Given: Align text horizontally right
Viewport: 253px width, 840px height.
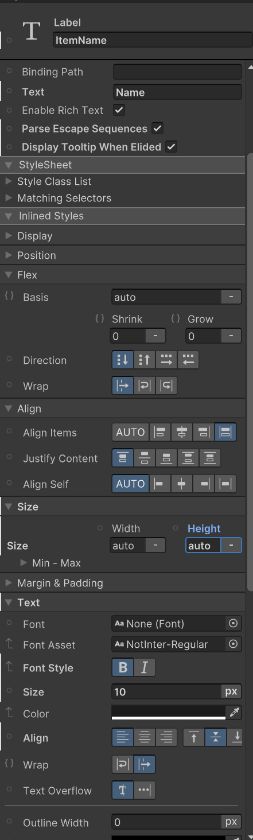Looking at the screenshot, I should click(x=166, y=737).
